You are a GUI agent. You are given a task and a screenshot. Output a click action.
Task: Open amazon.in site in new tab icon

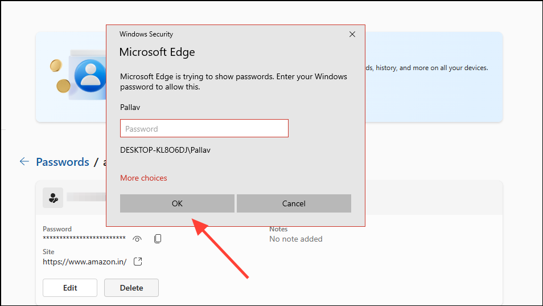tap(138, 262)
